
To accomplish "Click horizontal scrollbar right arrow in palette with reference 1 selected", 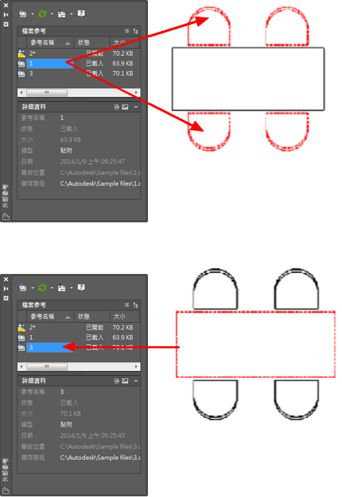I will [x=136, y=92].
